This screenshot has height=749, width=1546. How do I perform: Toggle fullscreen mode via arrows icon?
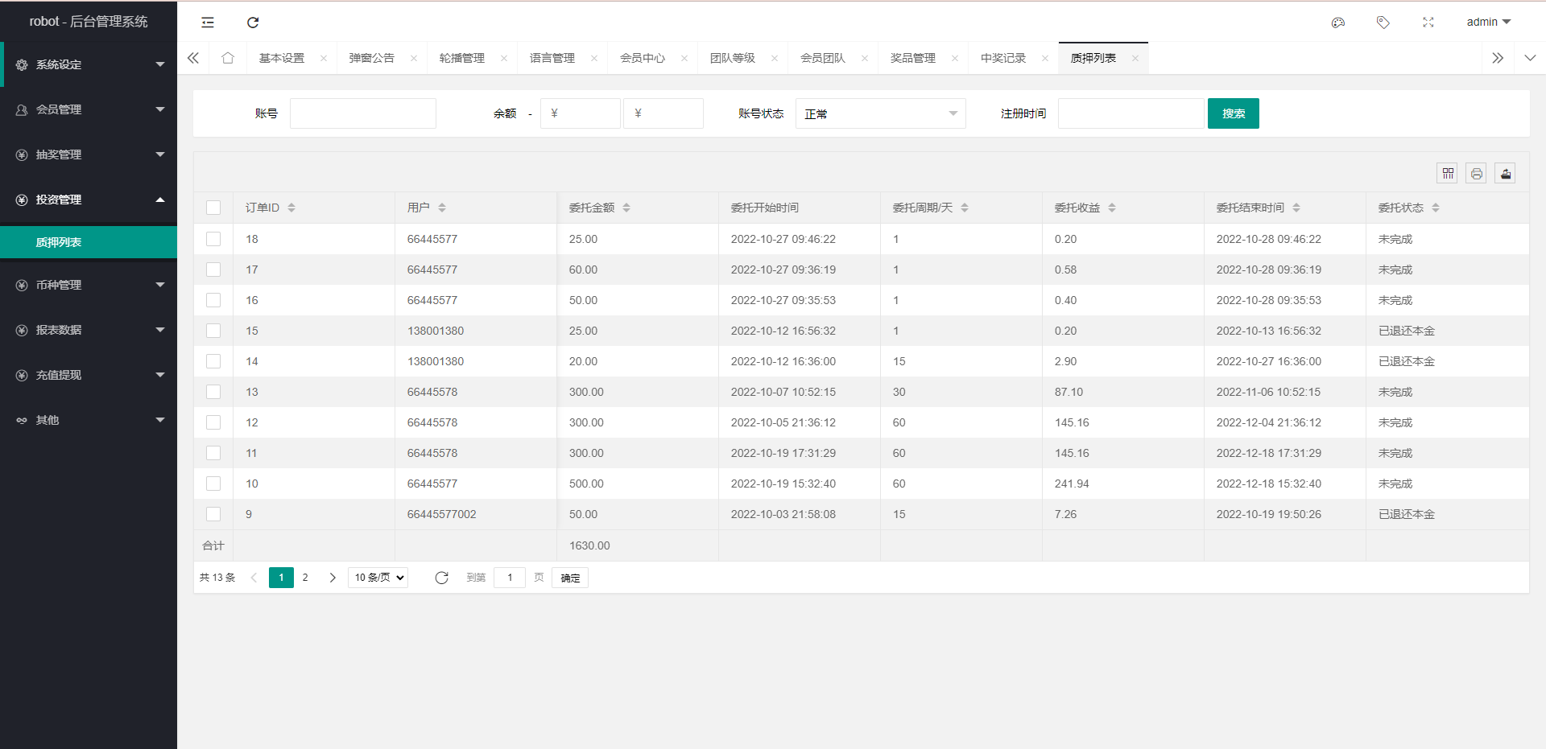pyautogui.click(x=1428, y=23)
